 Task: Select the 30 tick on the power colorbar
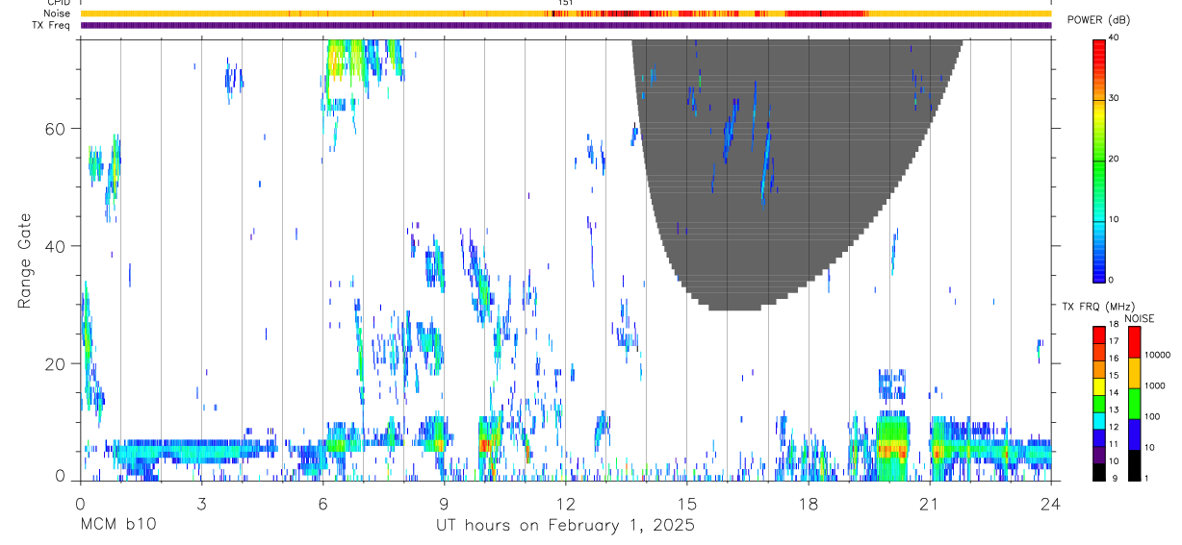1115,98
